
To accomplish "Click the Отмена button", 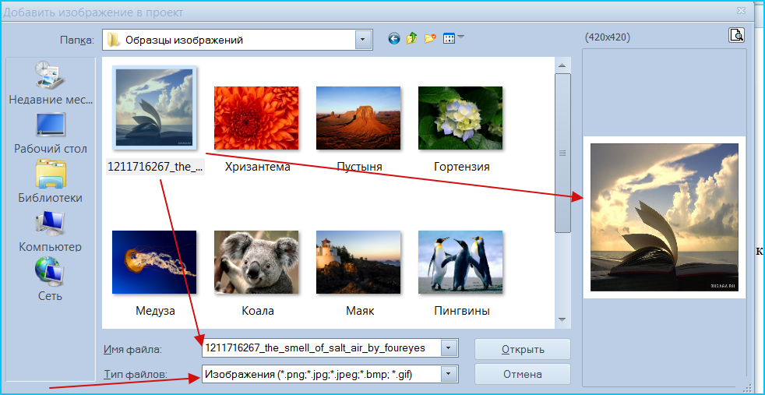I will [x=523, y=375].
